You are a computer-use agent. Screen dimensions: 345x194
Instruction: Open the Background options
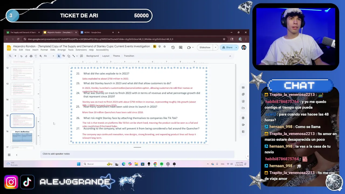click(92, 56)
